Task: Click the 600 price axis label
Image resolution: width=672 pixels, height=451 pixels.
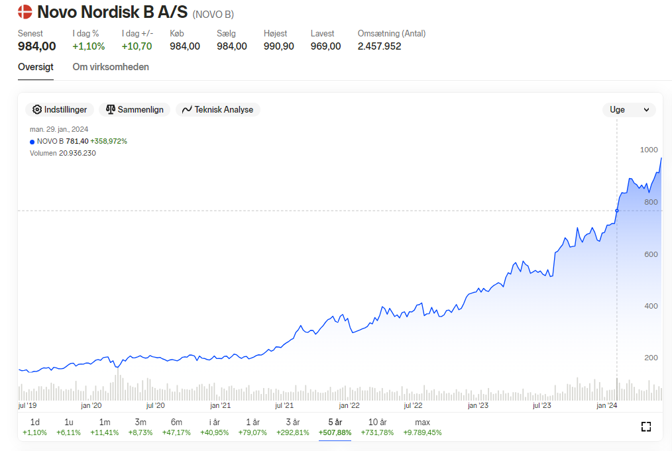Action: pyautogui.click(x=651, y=254)
